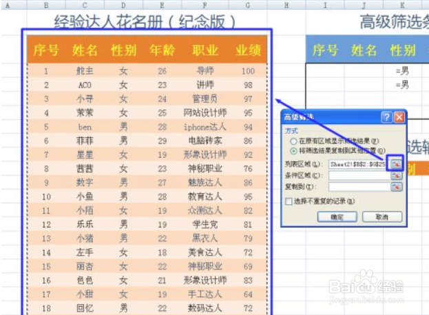Select 'copy results to another location' radio option

[x=293, y=151]
